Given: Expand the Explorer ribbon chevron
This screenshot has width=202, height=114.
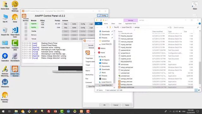Looking at the screenshot, I should [x=197, y=23].
